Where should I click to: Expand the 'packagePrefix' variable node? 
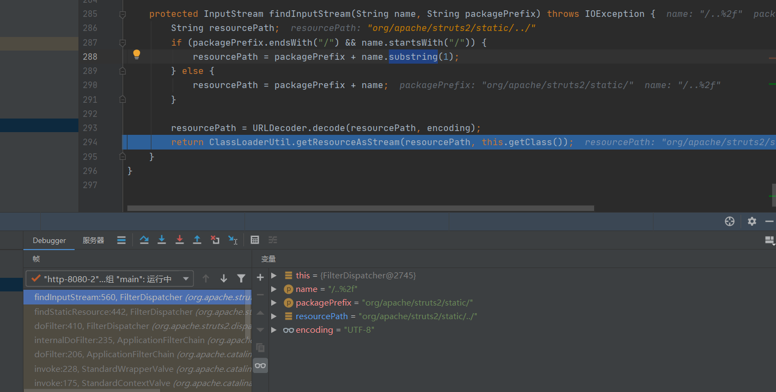point(274,303)
